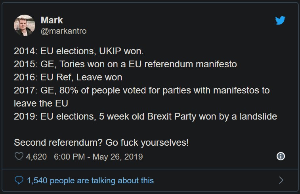Open '1,540 people are talking about this'
This screenshot has width=300, height=194.
click(90, 181)
